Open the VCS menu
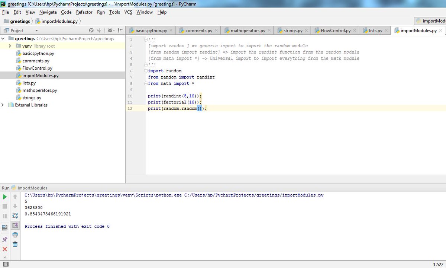This screenshot has width=446, height=268. [128, 12]
